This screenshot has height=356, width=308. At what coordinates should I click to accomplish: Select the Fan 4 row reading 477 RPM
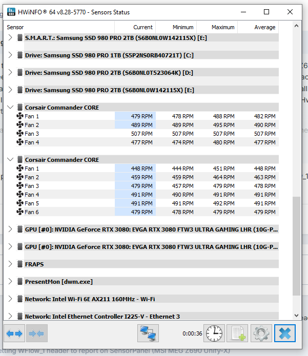147,142
